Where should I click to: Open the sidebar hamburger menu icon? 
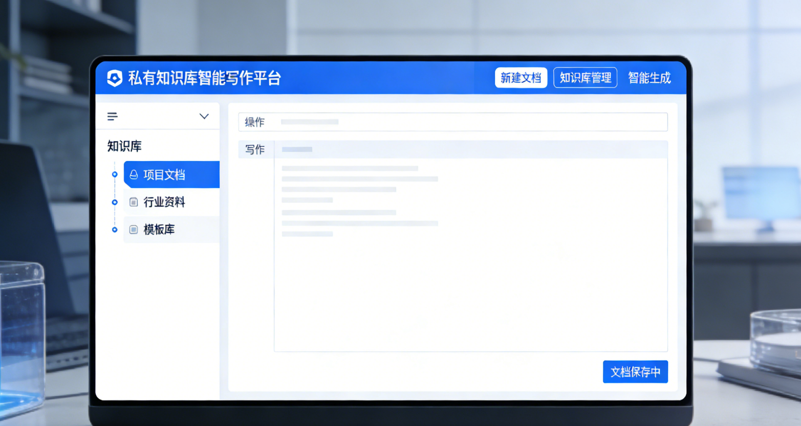pos(113,117)
